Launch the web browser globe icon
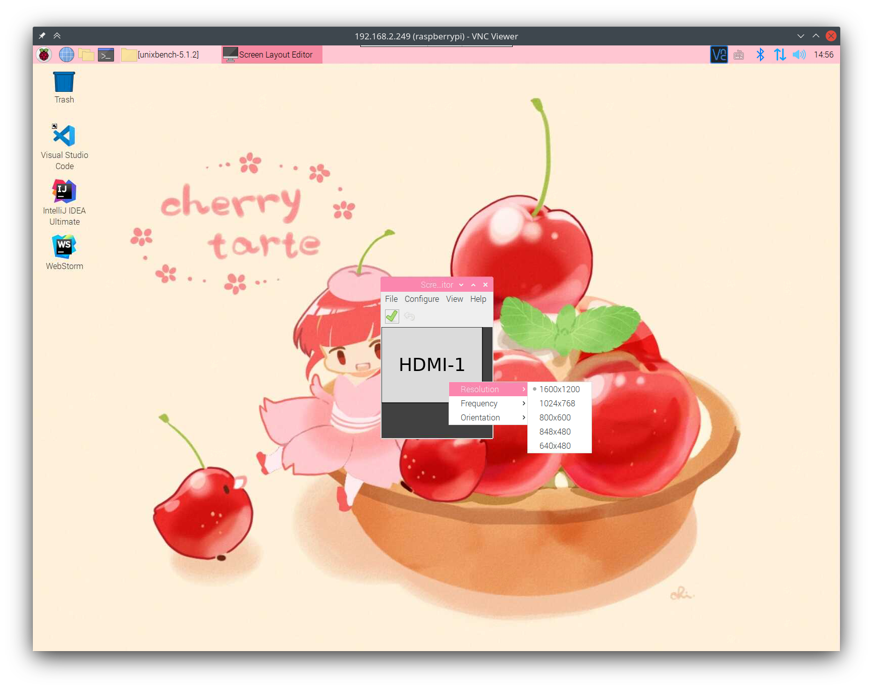The height and width of the screenshot is (690, 873). tap(66, 55)
